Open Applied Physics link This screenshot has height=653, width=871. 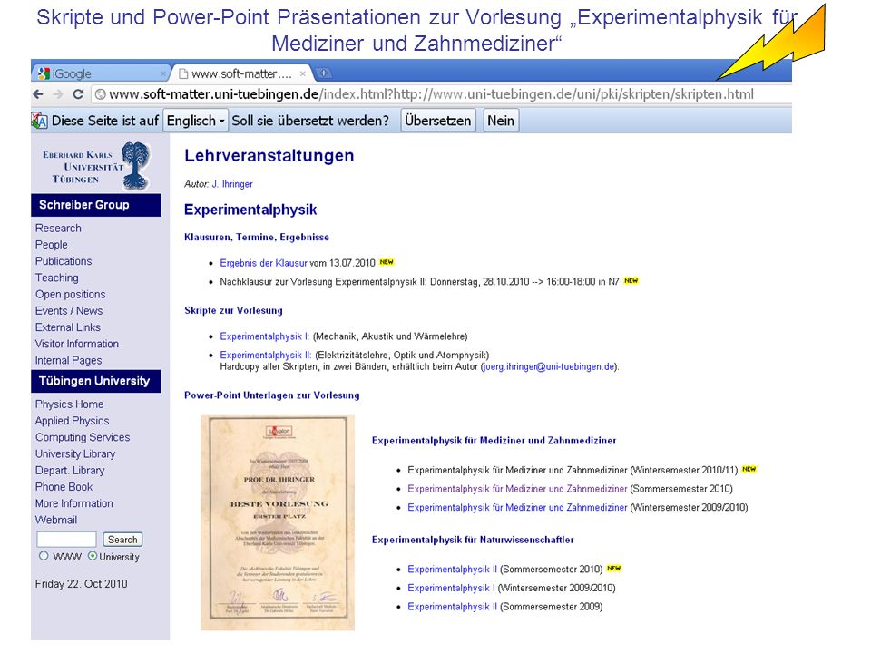(x=72, y=421)
